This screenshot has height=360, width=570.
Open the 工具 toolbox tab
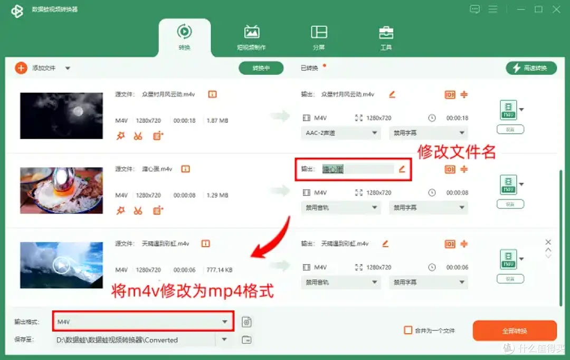pos(386,37)
